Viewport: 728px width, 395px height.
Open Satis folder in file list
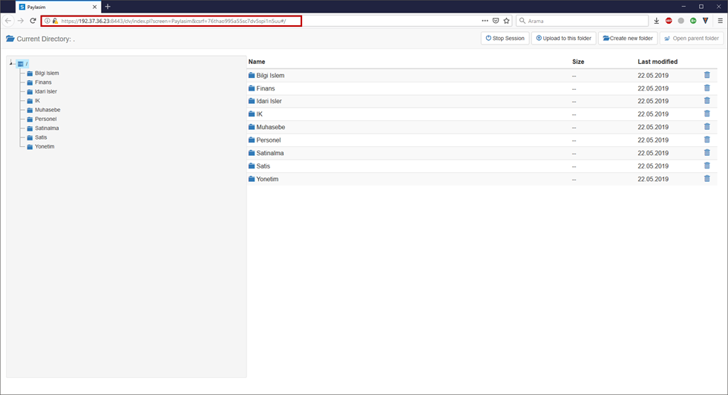coord(263,166)
